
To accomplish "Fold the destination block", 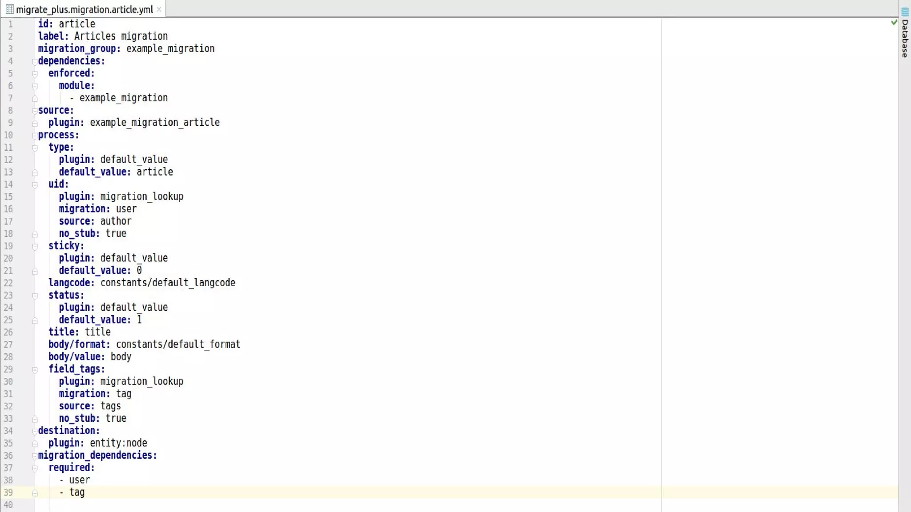I will click(35, 431).
